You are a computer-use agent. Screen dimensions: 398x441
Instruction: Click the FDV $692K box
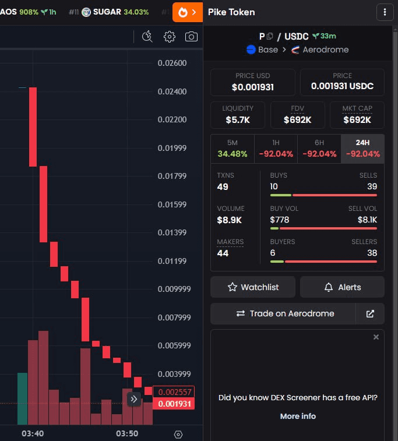[x=298, y=115]
